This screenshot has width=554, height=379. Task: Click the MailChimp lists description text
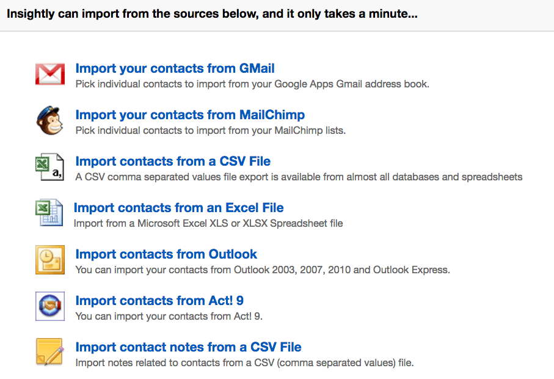[x=210, y=131]
